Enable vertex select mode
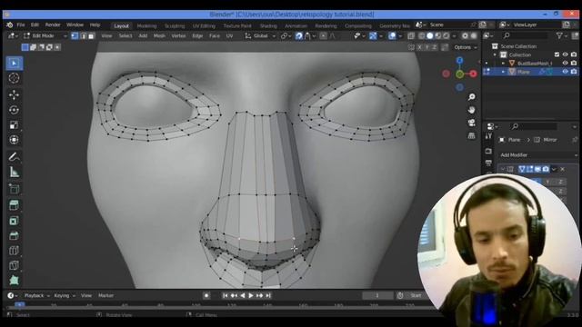This screenshot has height=327, width=582. coord(75,36)
